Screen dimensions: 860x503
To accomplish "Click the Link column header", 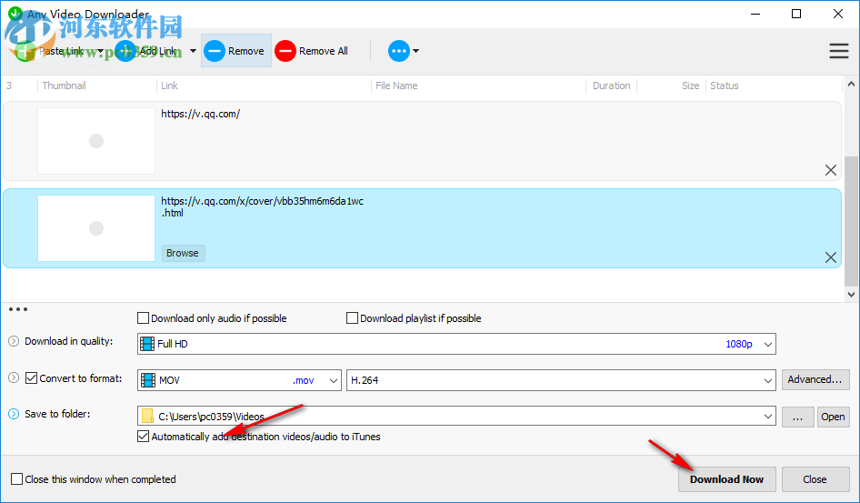I will click(x=169, y=86).
